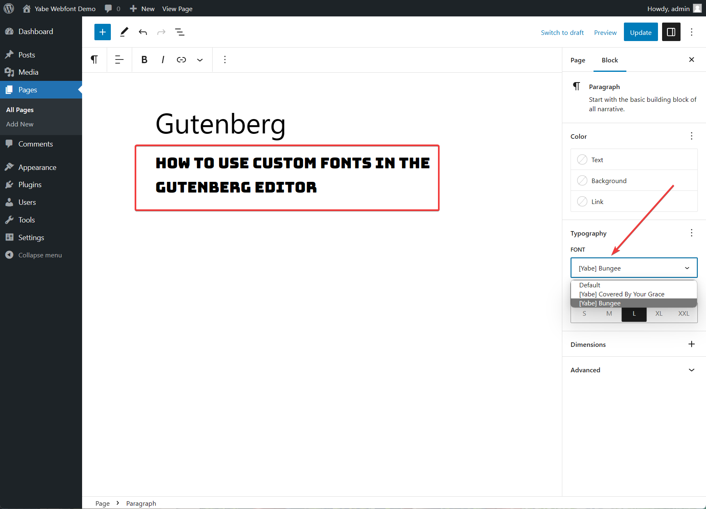
Task: Select [Yabe] Covered By Your Grace font
Action: (634, 294)
